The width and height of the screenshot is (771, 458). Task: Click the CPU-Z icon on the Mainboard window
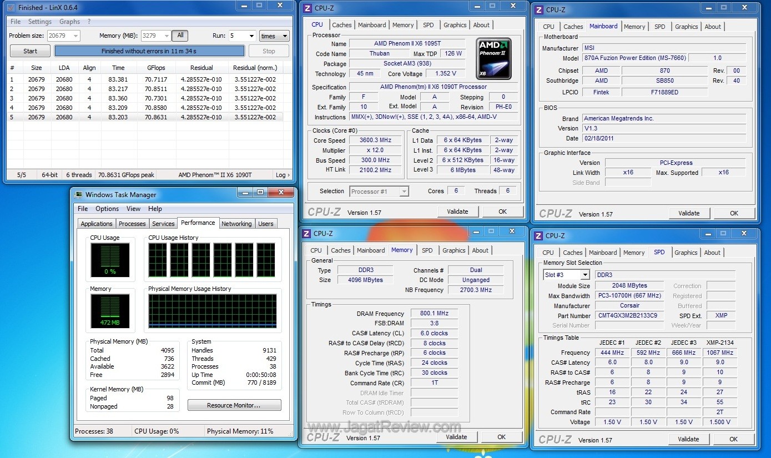pyautogui.click(x=539, y=9)
